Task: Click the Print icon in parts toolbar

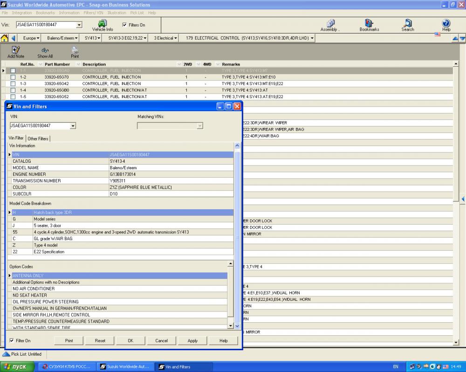Action: [x=75, y=52]
